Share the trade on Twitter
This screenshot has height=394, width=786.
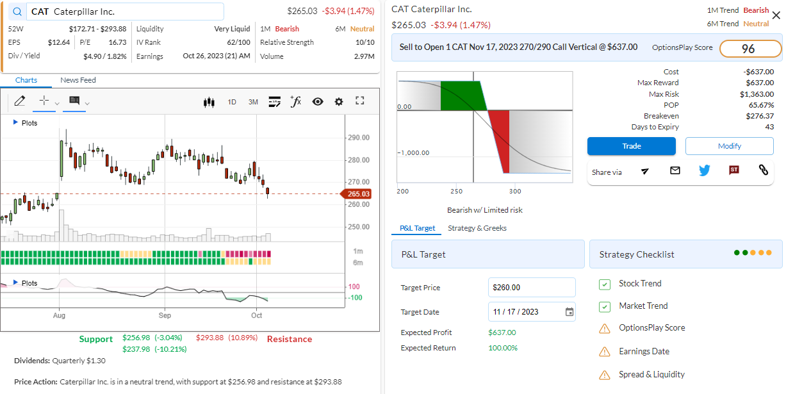(705, 170)
